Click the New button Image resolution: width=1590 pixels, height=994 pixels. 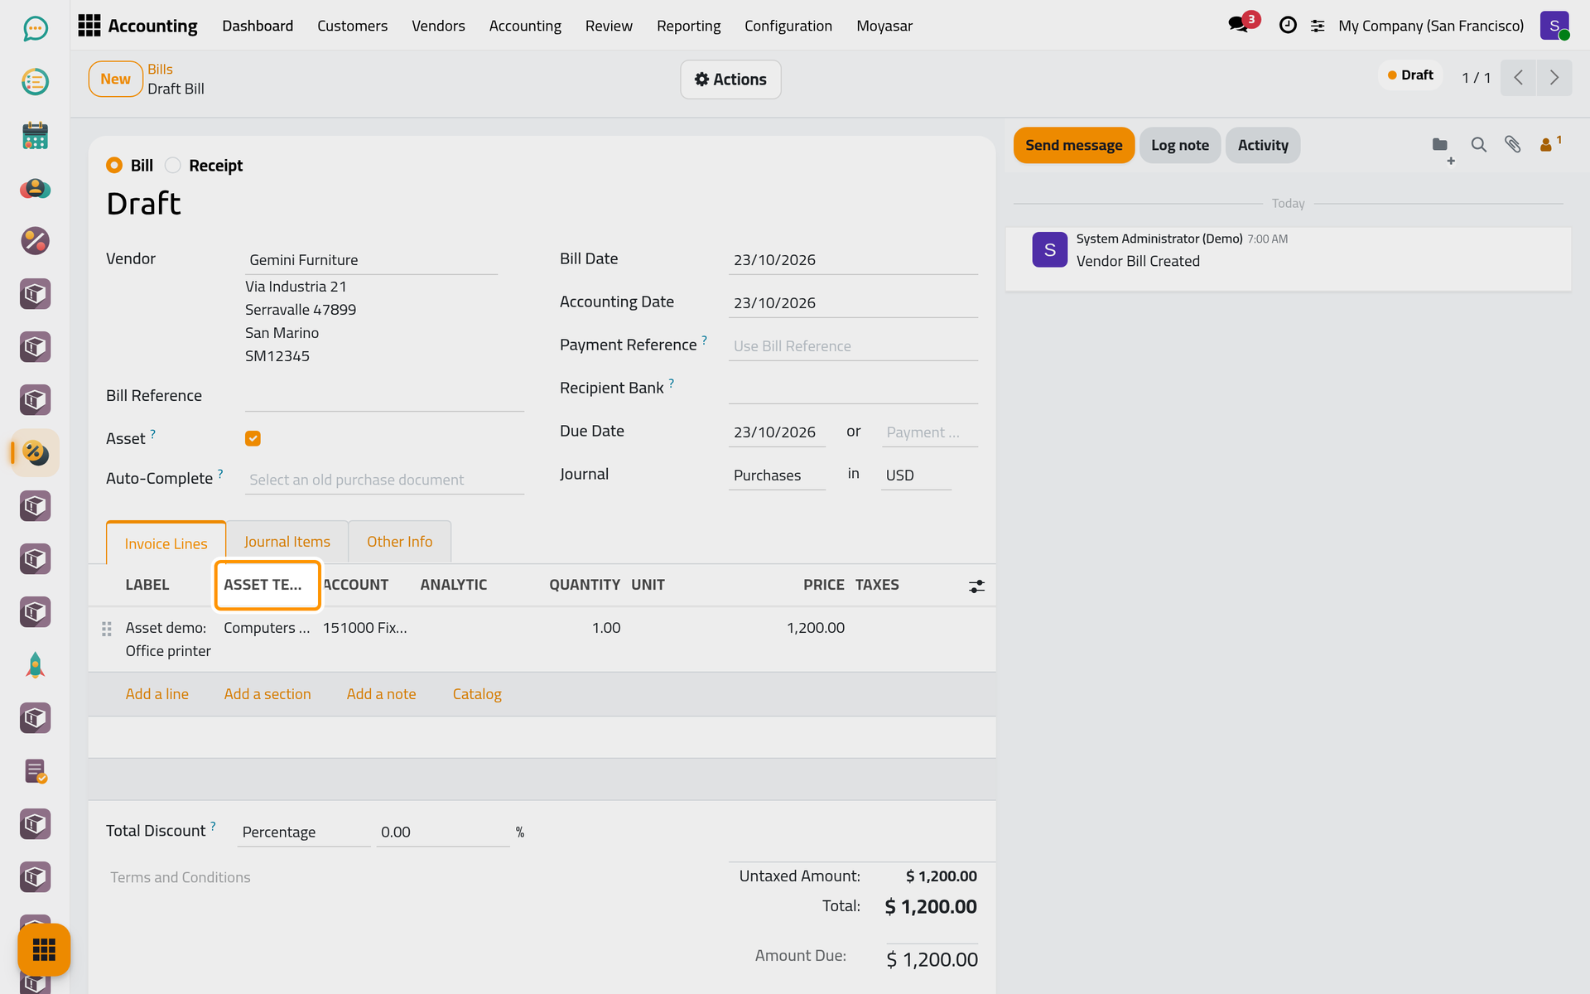pyautogui.click(x=115, y=79)
